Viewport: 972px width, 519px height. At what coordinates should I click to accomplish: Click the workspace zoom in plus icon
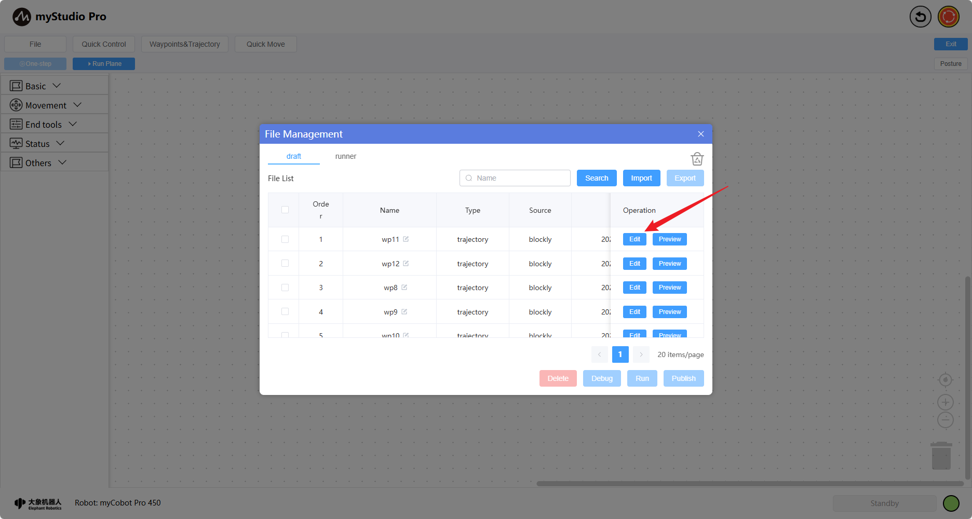click(945, 402)
